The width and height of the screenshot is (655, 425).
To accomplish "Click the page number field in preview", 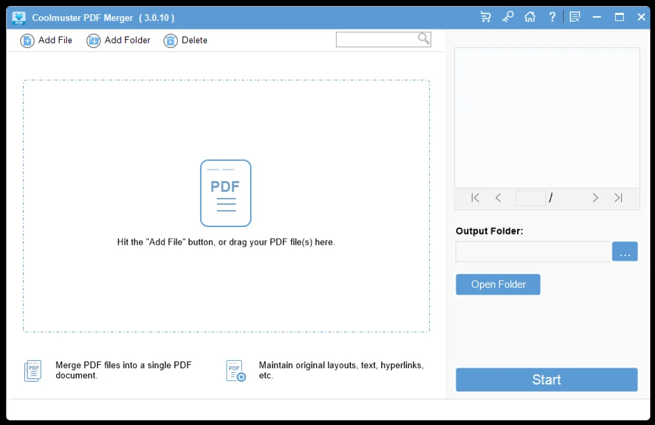I will click(531, 198).
